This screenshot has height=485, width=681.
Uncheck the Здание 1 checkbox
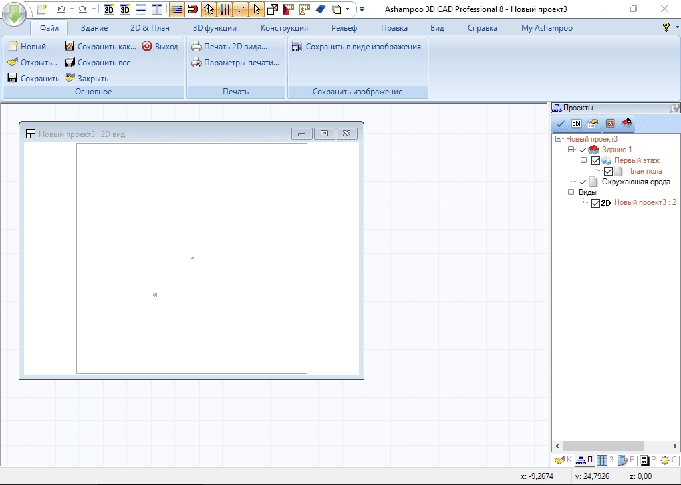click(583, 150)
